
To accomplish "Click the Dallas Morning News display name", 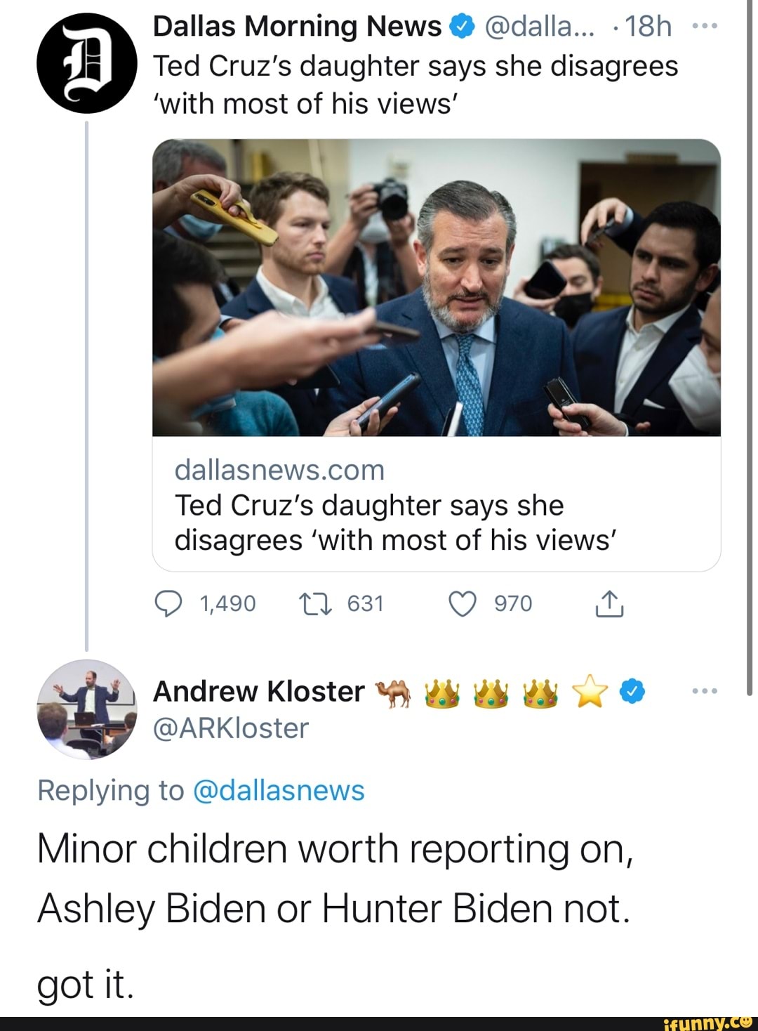I will (297, 27).
